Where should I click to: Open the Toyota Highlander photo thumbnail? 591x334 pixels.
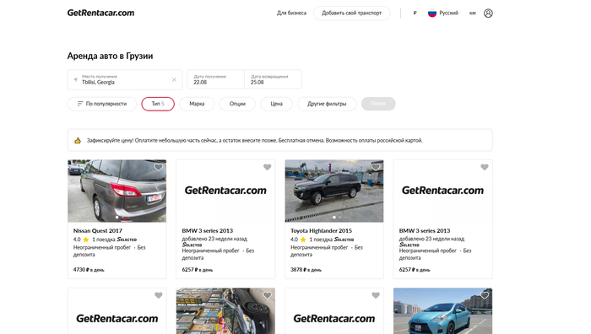(x=334, y=191)
